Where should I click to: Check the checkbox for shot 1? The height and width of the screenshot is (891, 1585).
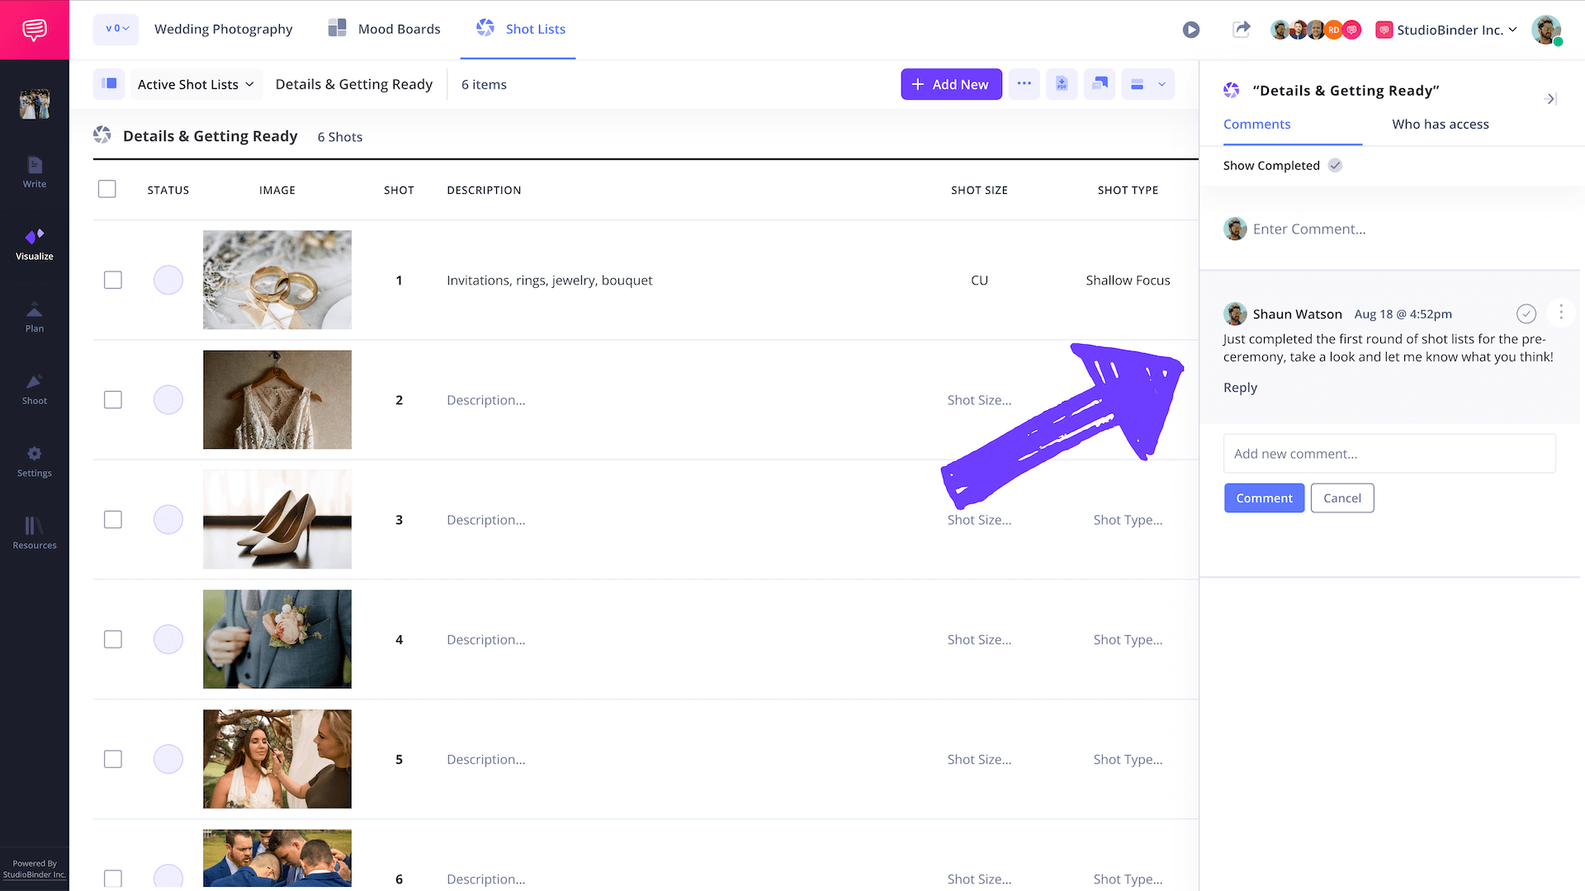tap(113, 280)
